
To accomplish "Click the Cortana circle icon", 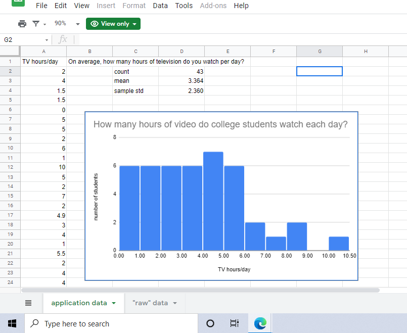I will pyautogui.click(x=210, y=323).
